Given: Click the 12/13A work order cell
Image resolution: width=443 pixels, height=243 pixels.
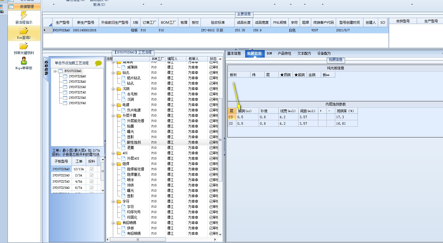Looking at the screenshot, I should [79, 169].
